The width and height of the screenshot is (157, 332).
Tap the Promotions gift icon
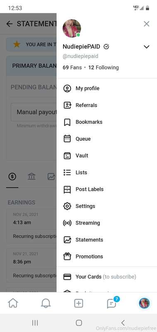67,256
